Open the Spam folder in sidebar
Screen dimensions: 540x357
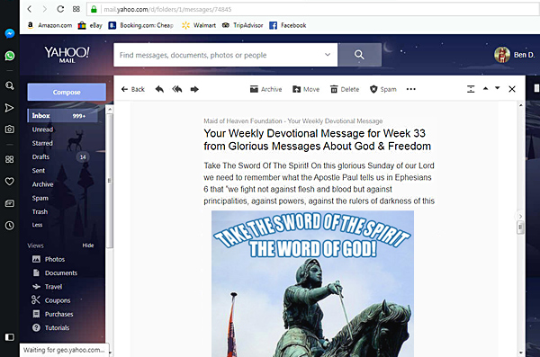tap(40, 199)
